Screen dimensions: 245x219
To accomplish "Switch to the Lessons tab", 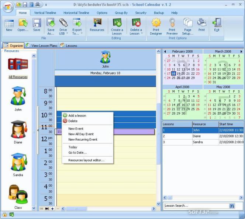I will click(x=69, y=46).
